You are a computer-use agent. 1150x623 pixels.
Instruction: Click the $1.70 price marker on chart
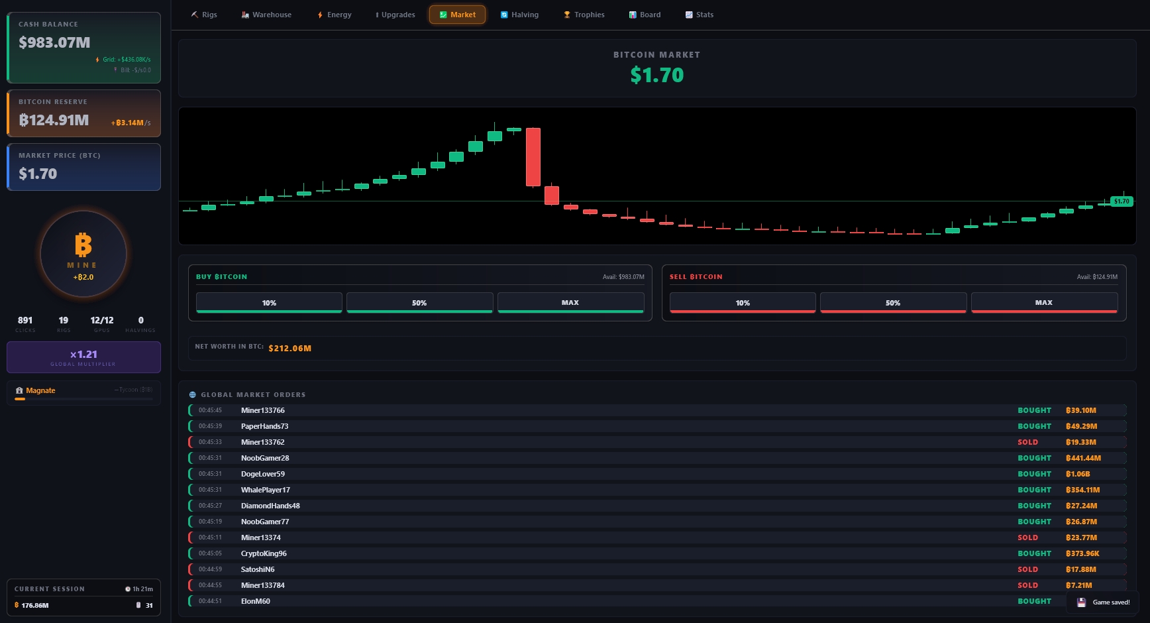tap(1122, 201)
